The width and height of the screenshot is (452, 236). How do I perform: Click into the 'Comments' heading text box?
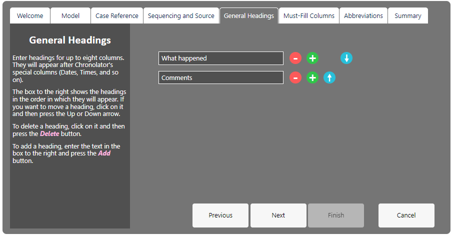221,78
